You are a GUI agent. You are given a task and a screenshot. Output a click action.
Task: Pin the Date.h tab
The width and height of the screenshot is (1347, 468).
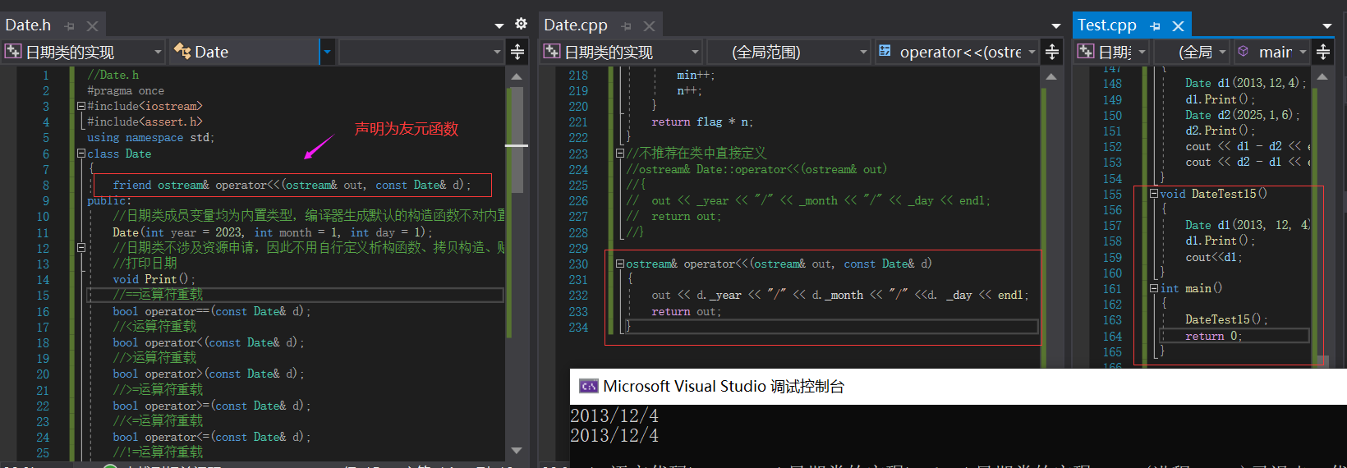pyautogui.click(x=69, y=26)
